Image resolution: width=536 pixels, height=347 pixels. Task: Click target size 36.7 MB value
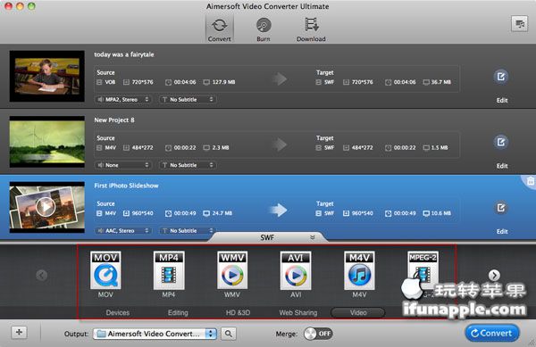coord(441,82)
